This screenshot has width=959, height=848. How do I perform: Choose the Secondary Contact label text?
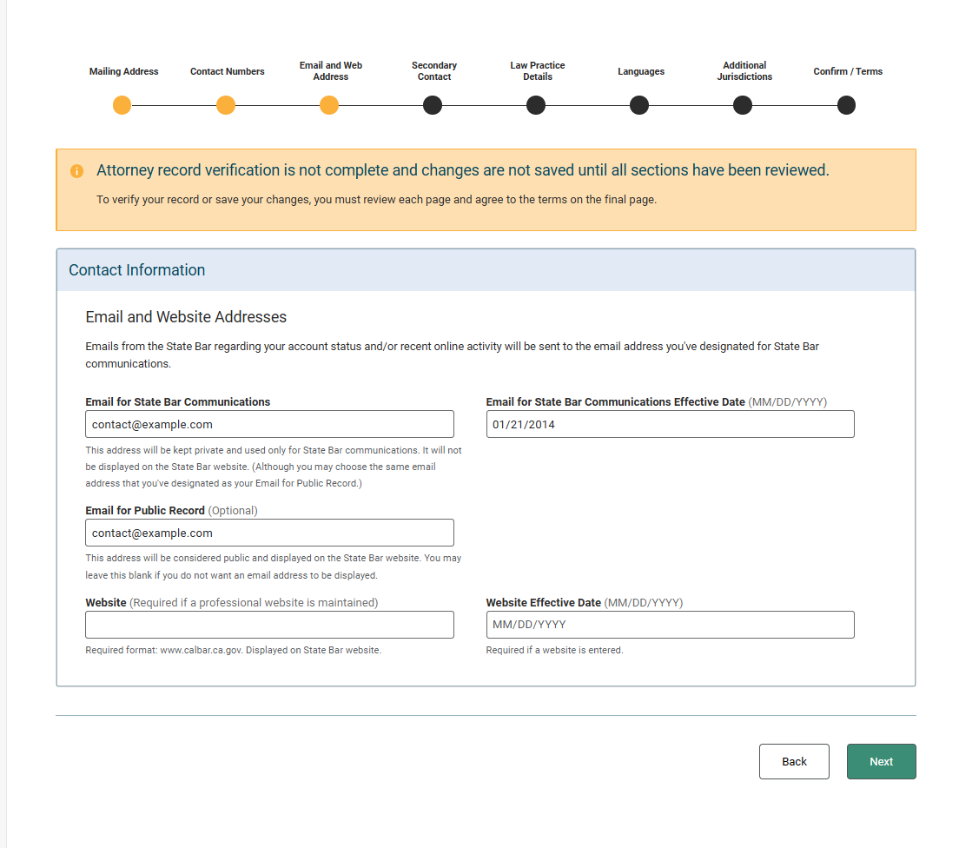[433, 71]
